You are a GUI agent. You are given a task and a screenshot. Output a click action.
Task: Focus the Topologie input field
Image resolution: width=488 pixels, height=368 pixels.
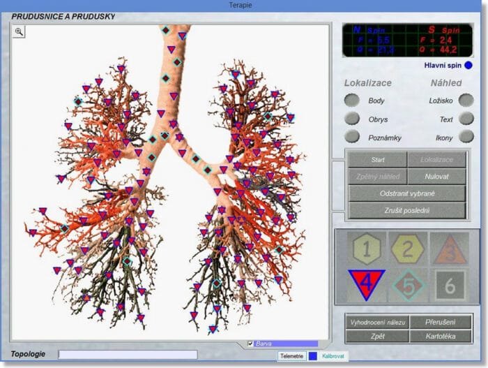[128, 355]
